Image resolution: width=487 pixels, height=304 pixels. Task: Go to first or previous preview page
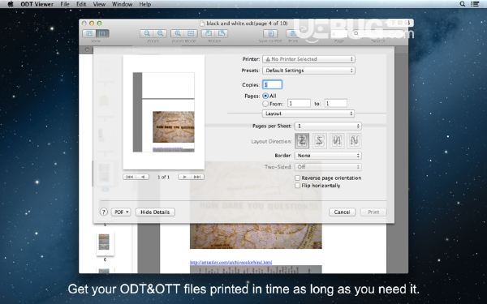pos(136,177)
